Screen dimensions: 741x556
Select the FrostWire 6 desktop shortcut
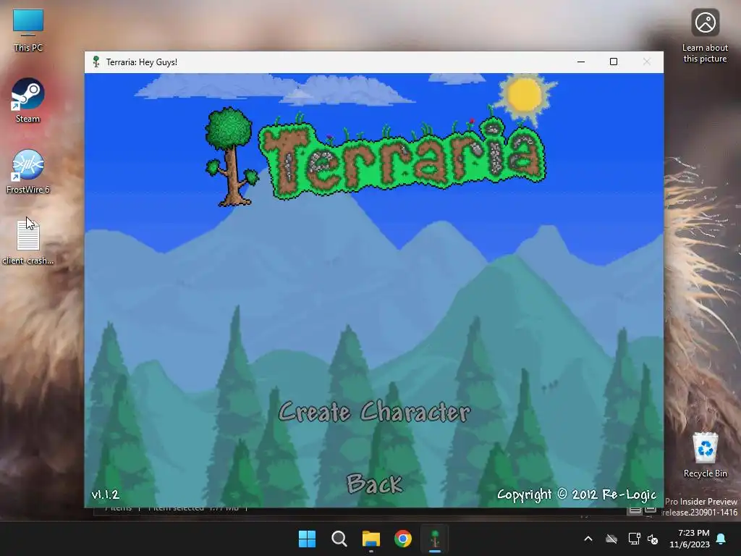coord(28,172)
